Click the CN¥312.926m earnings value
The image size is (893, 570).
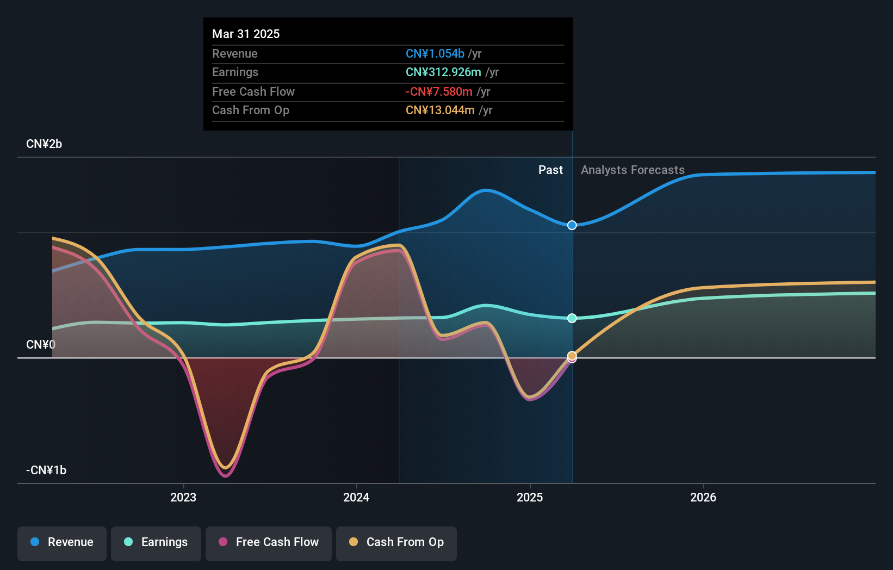point(443,72)
